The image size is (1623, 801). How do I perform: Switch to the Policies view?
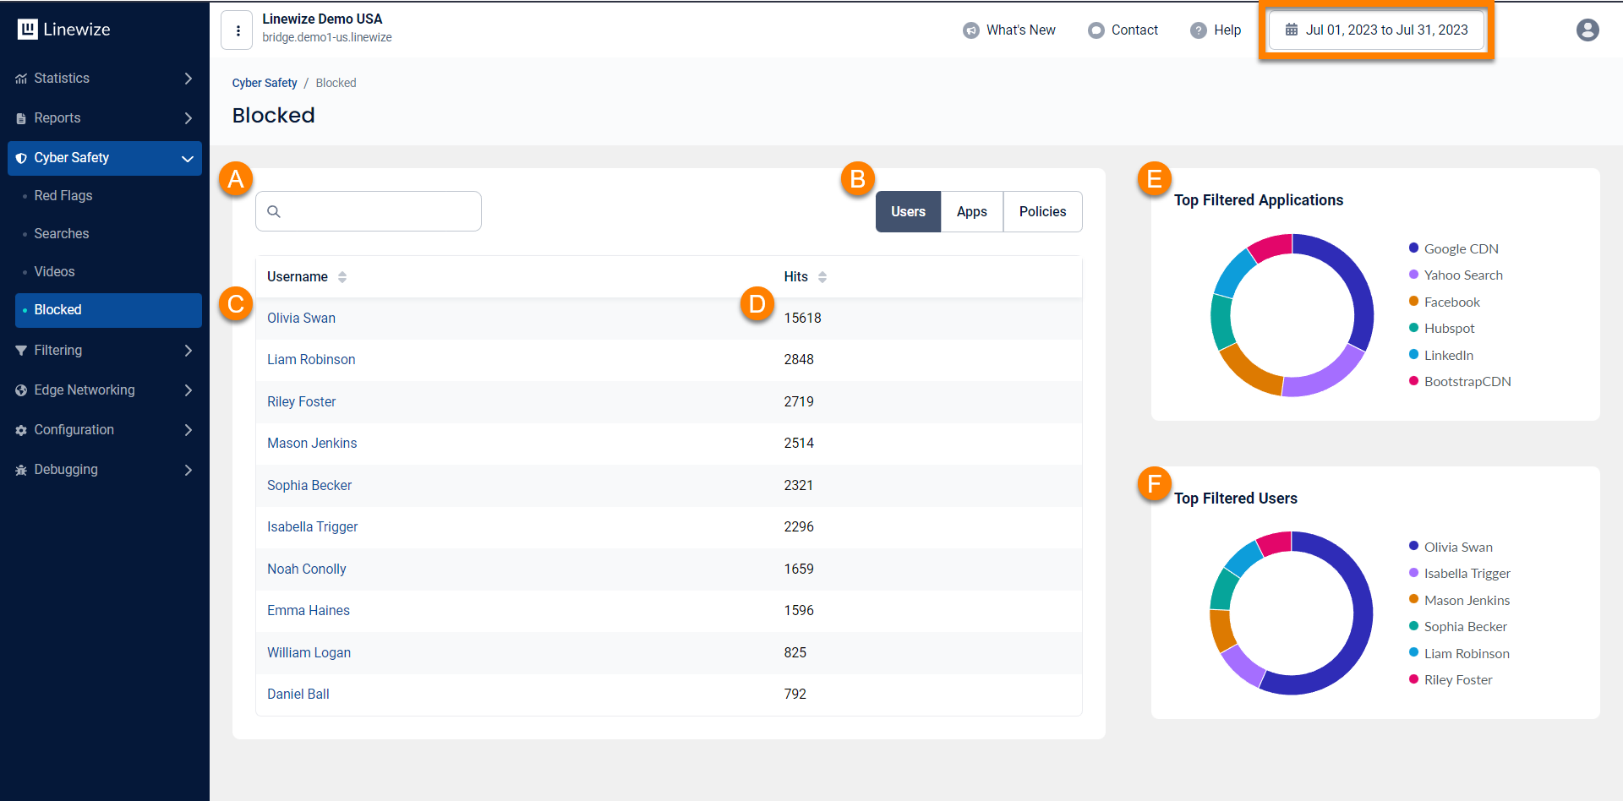[x=1042, y=212]
